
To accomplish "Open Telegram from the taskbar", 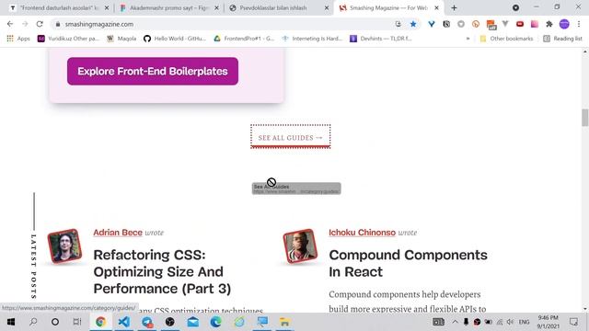I will click(x=147, y=322).
